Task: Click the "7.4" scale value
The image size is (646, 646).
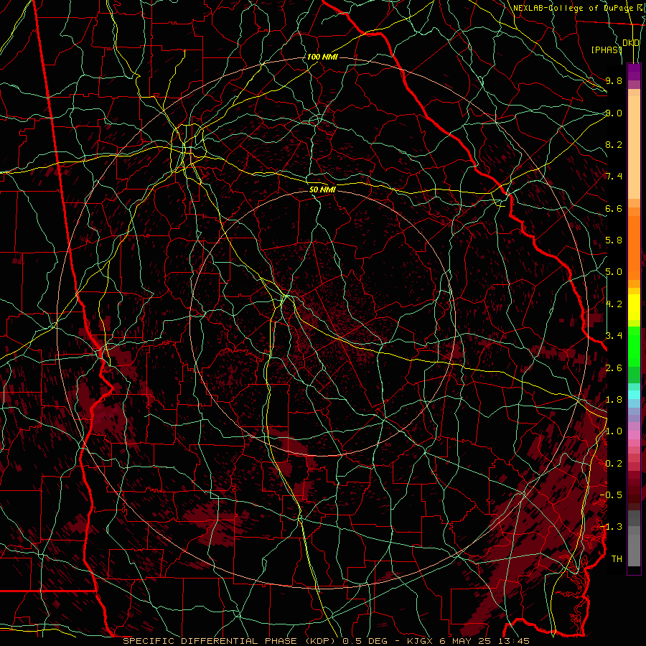Action: (x=614, y=177)
